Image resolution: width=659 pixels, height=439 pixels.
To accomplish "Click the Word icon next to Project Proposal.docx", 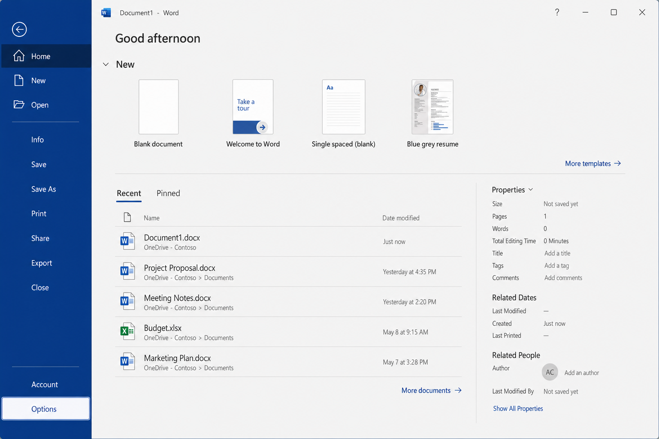I will (x=127, y=271).
